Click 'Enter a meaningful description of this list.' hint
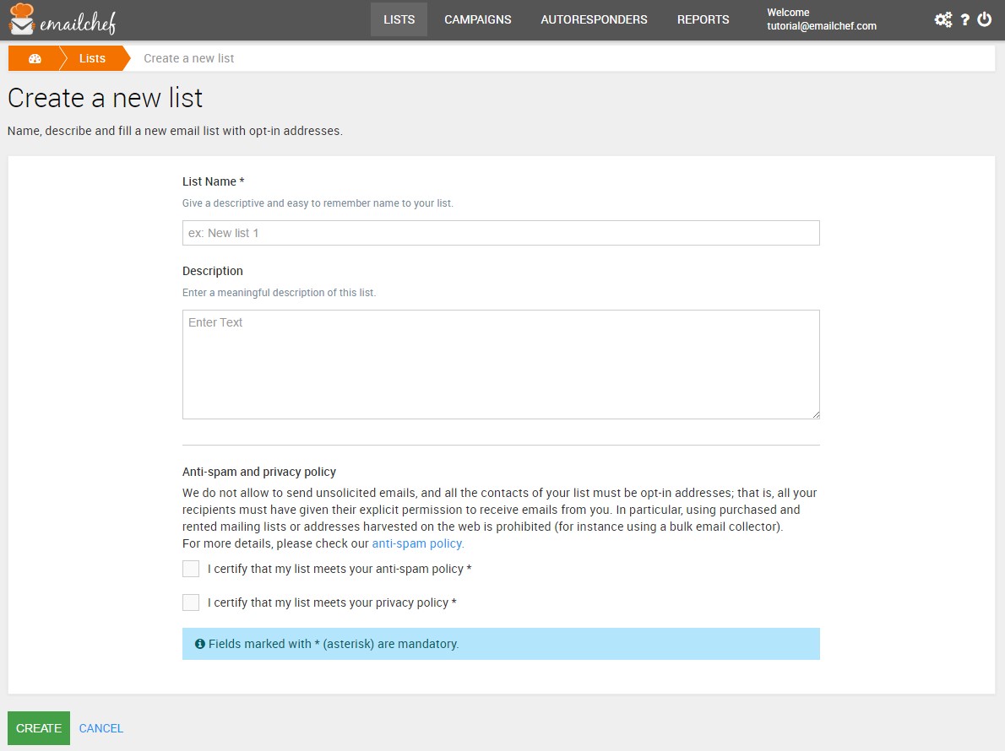The image size is (1005, 751). (x=279, y=293)
